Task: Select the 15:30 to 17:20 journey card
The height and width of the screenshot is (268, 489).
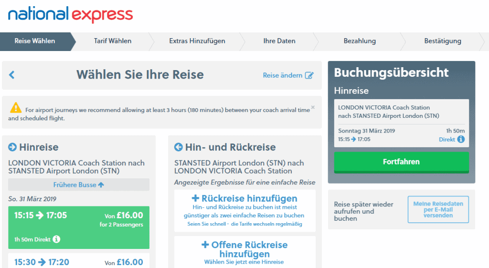Action: tap(79, 261)
